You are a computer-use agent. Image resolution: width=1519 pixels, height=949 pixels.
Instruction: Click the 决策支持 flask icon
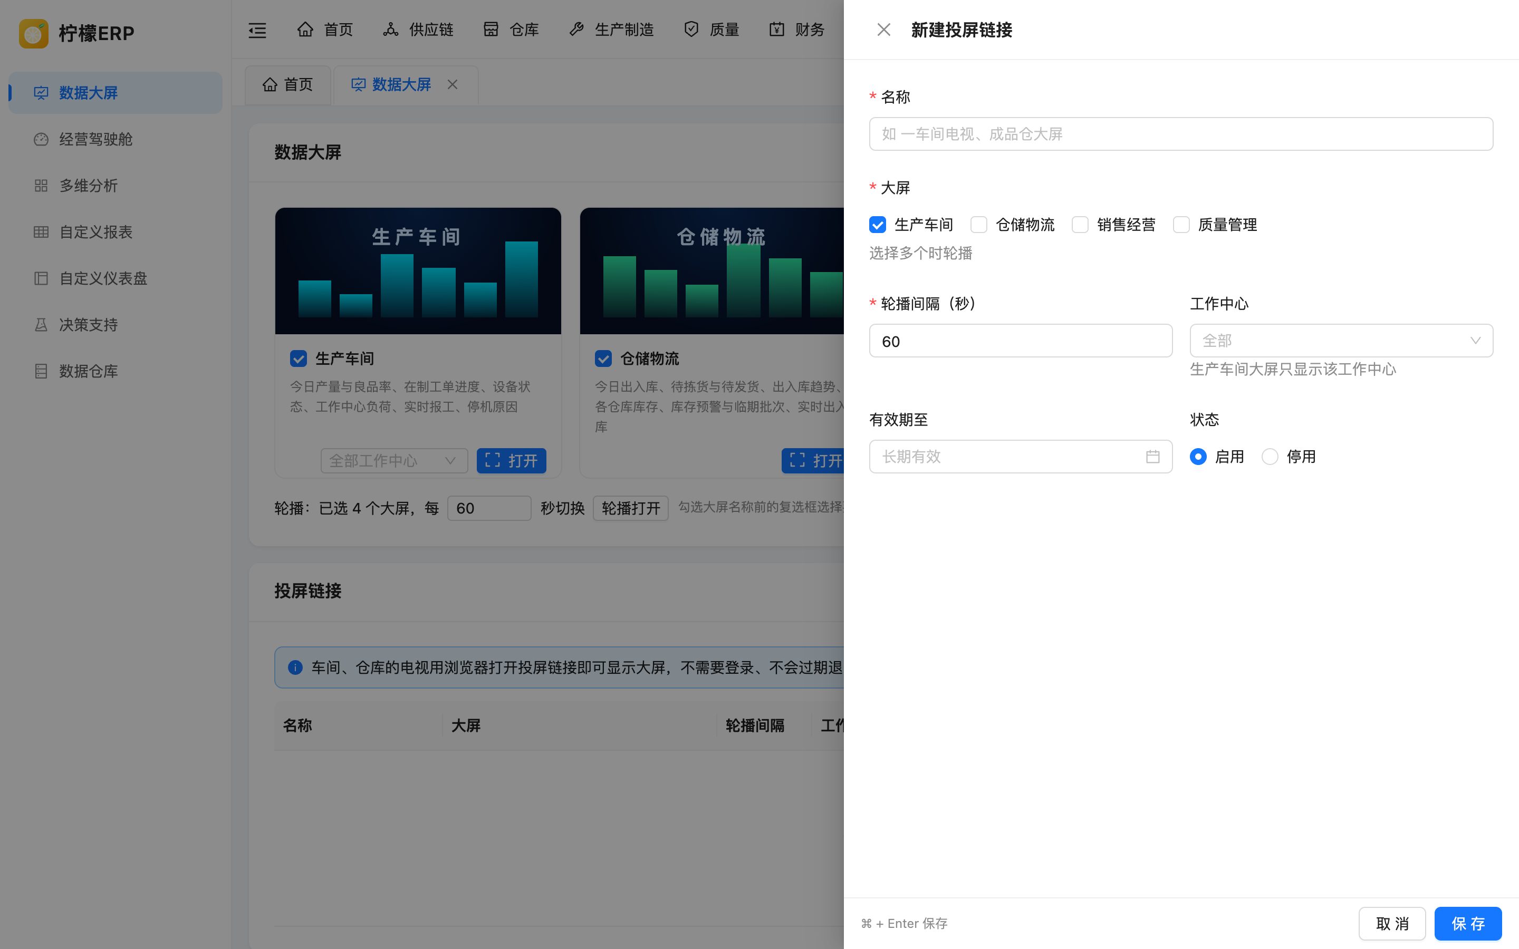(x=41, y=325)
